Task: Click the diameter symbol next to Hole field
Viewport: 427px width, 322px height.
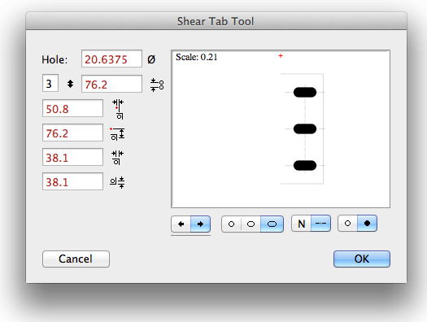Action: [x=151, y=59]
